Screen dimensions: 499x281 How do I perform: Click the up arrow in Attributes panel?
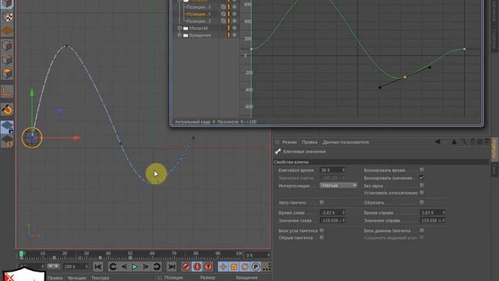click(454, 142)
